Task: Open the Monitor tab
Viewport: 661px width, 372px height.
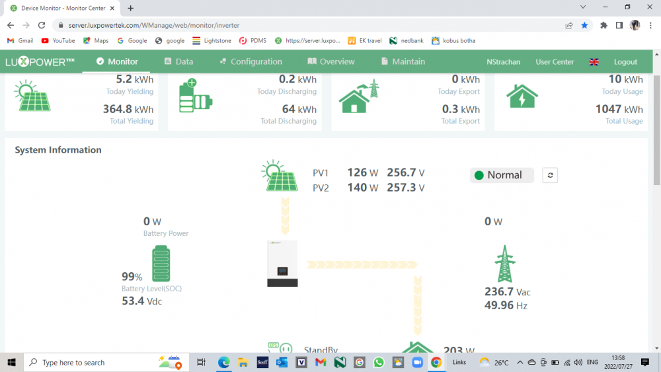Action: tap(117, 61)
